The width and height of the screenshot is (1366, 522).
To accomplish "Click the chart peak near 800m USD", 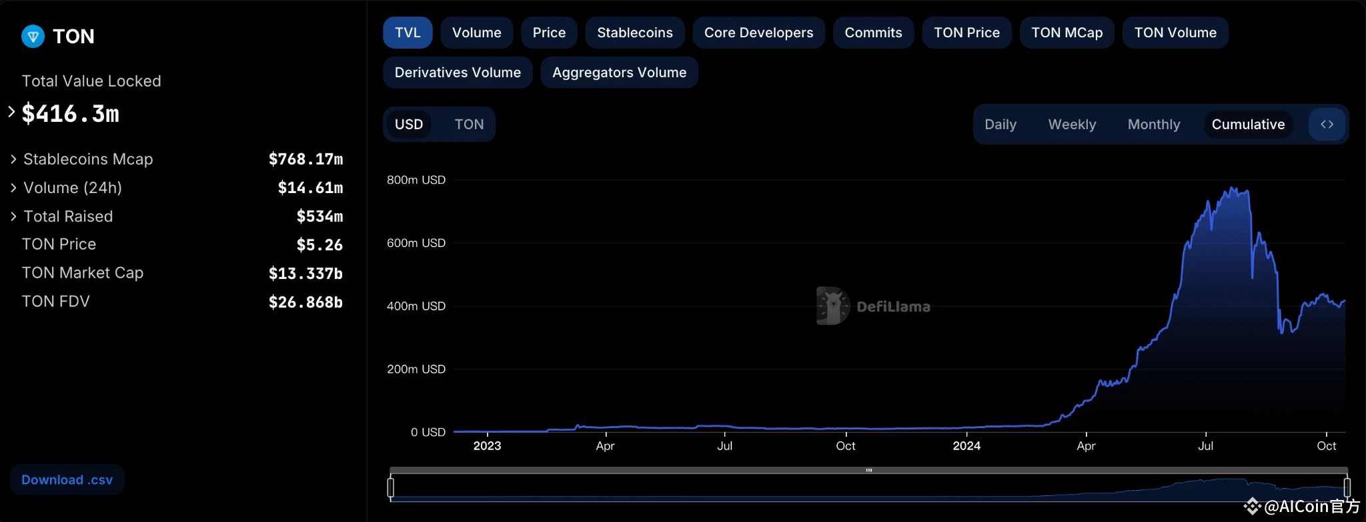I will tap(1233, 189).
